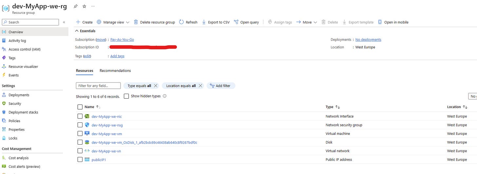
Task: Click the Cost alerts (preview) icon
Action: coord(4,166)
